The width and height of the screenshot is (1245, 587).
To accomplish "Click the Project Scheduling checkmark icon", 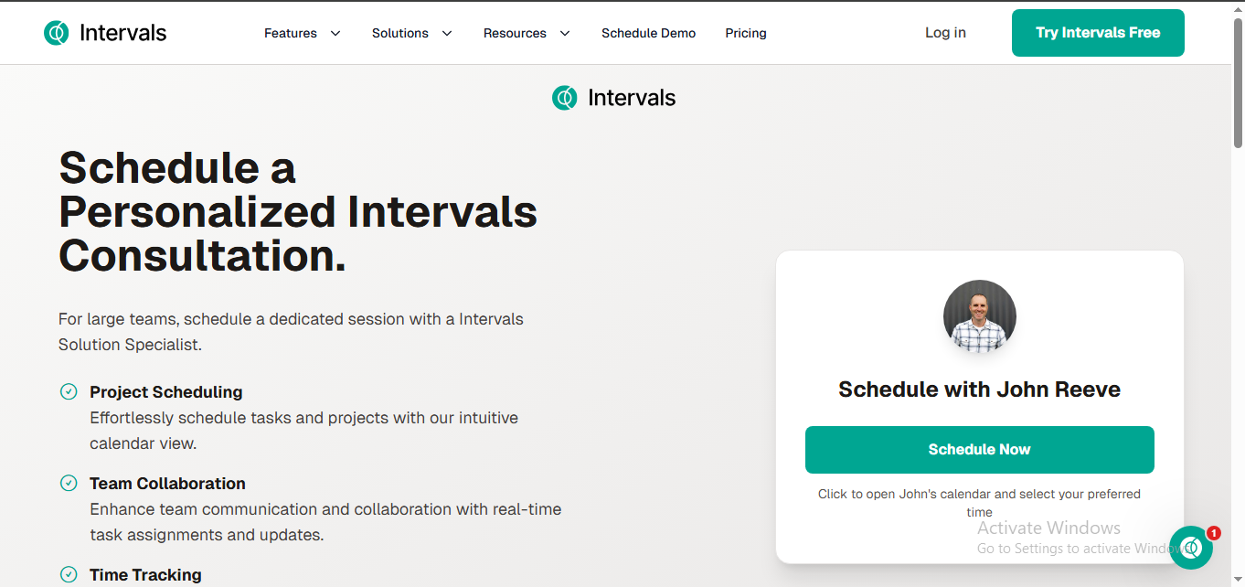I will point(69,392).
